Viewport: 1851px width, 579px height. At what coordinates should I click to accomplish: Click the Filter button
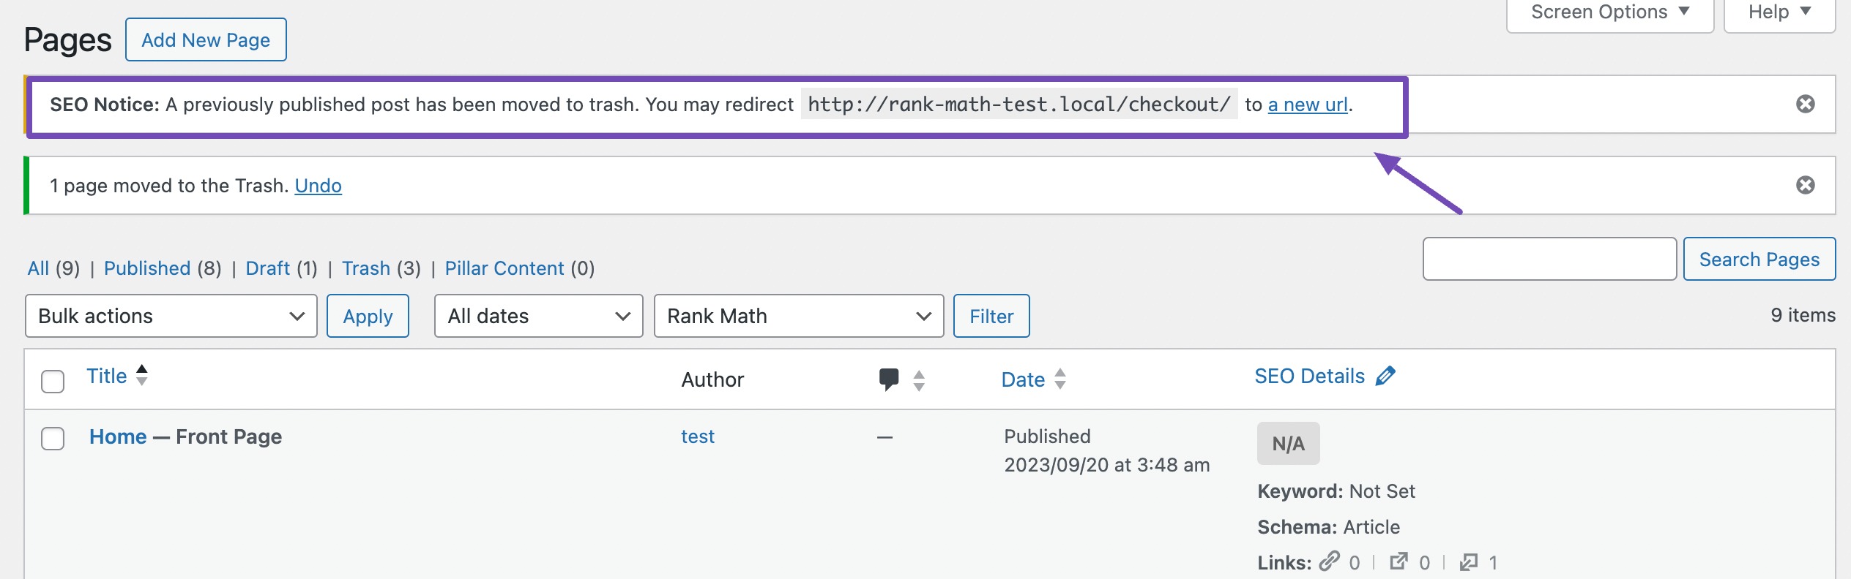[991, 316]
